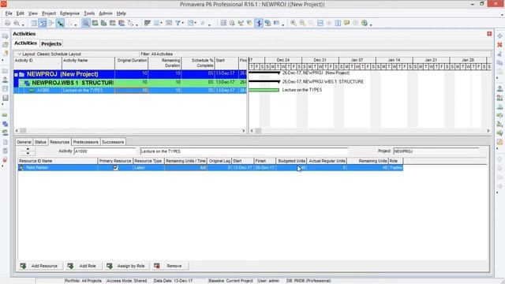The height and width of the screenshot is (284, 505).
Task: Select the A1000 activity row
Action: click(130, 91)
